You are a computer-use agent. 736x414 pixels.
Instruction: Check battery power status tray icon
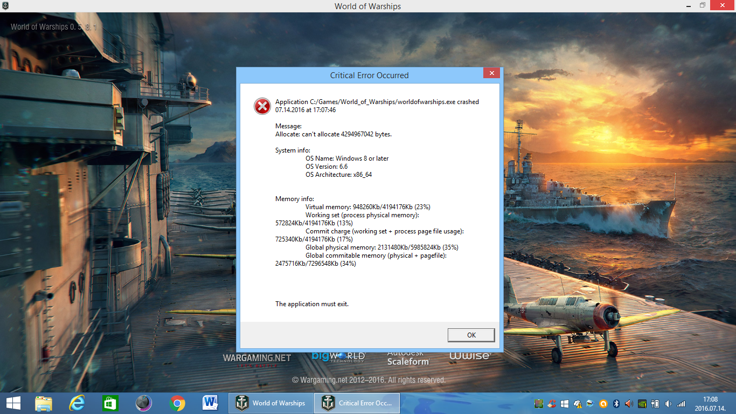[656, 403]
